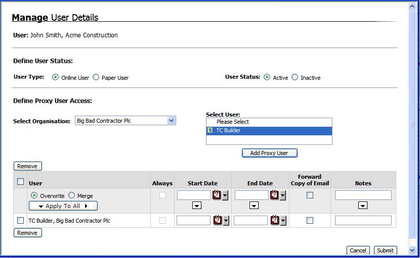The image size is (420, 258).
Task: Click the Forward Copy of Email column header
Action: 310,180
